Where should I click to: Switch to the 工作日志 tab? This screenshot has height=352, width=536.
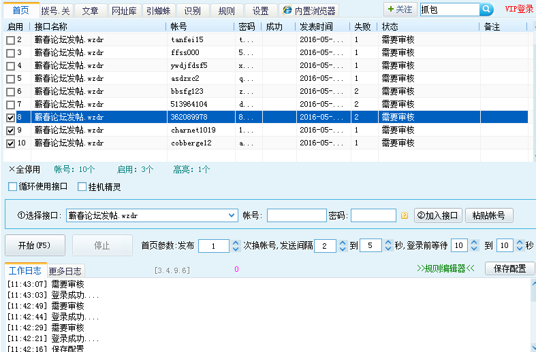(25, 271)
